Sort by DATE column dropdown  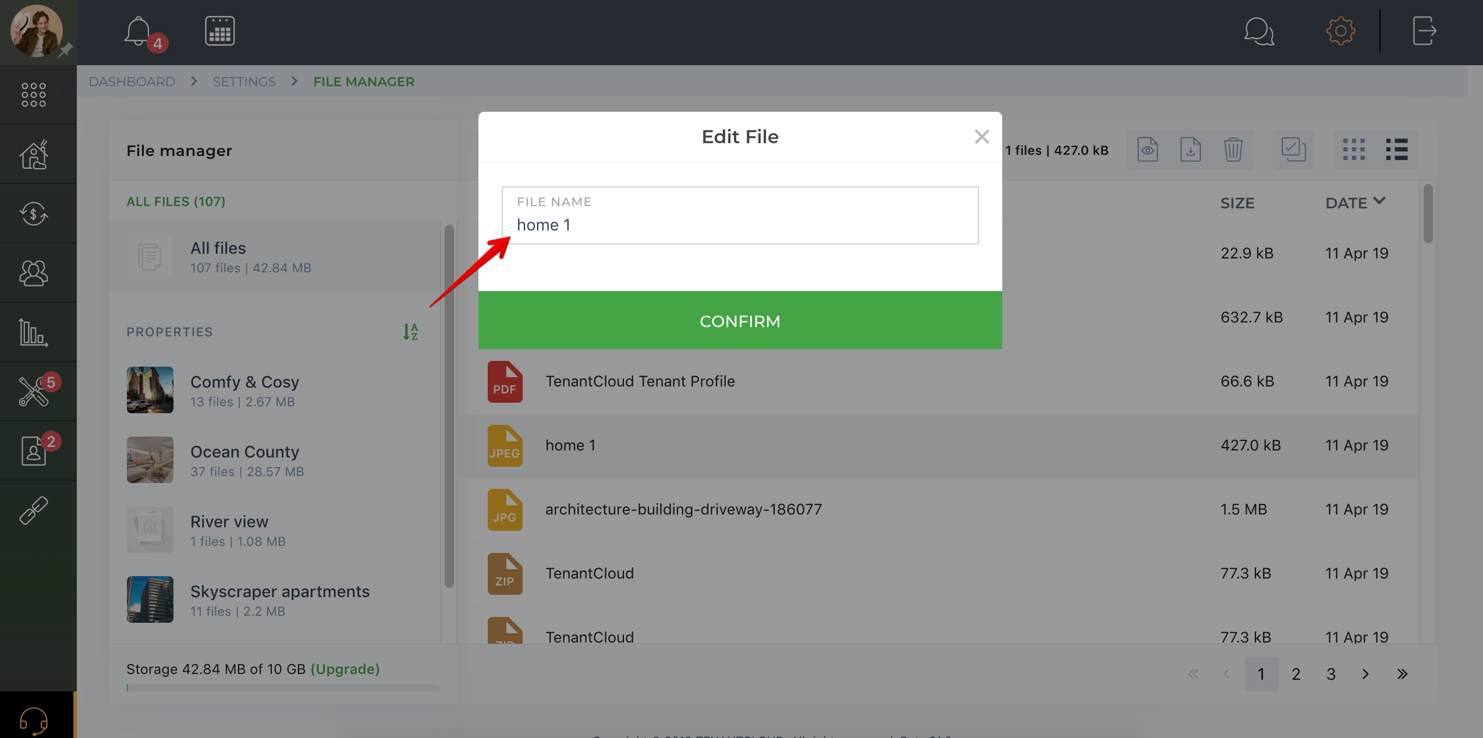coord(1355,203)
